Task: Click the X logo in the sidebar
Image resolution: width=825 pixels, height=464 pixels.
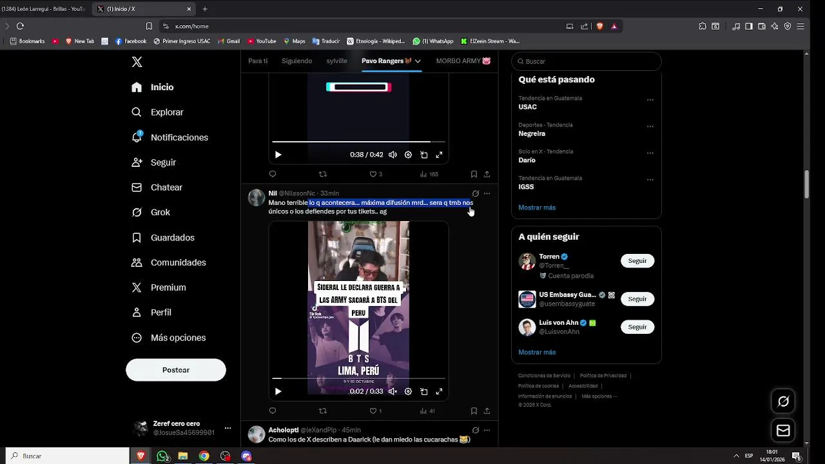Action: [137, 62]
